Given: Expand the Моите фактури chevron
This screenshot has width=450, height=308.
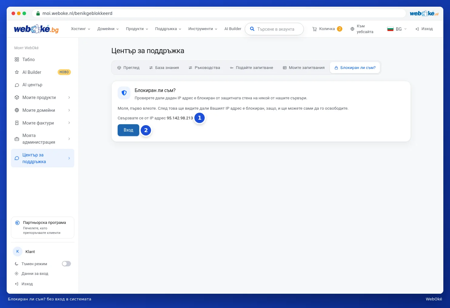Looking at the screenshot, I should point(69,123).
